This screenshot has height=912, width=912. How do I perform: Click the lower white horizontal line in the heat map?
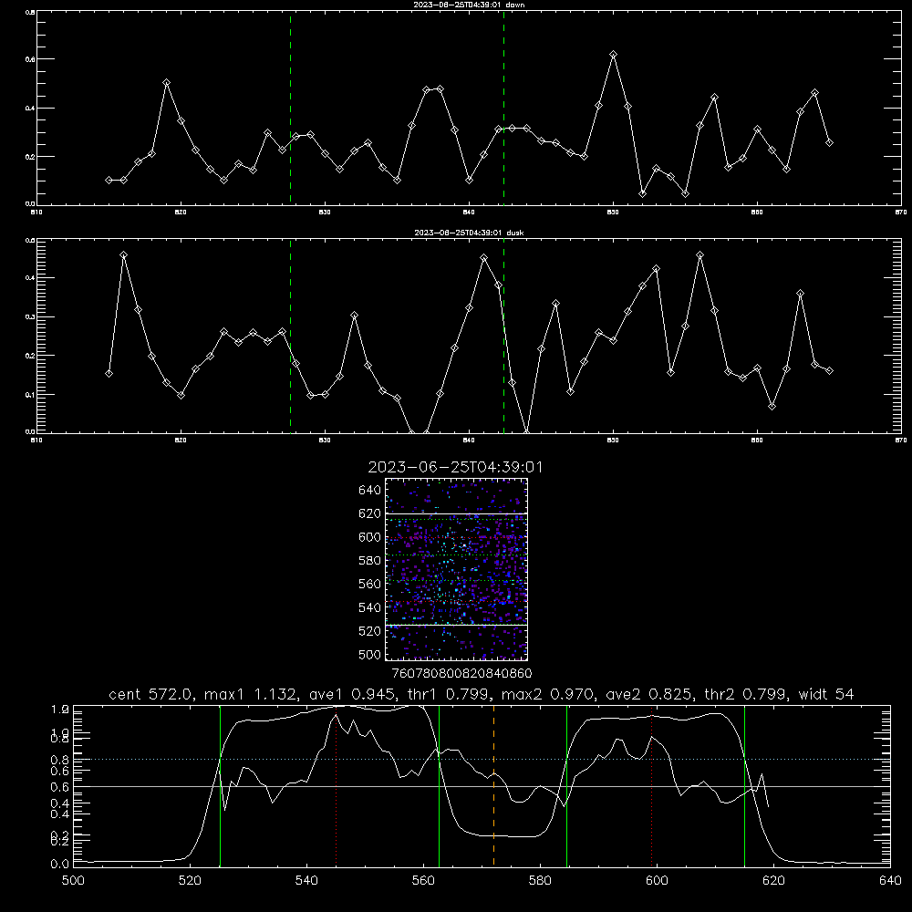click(456, 626)
